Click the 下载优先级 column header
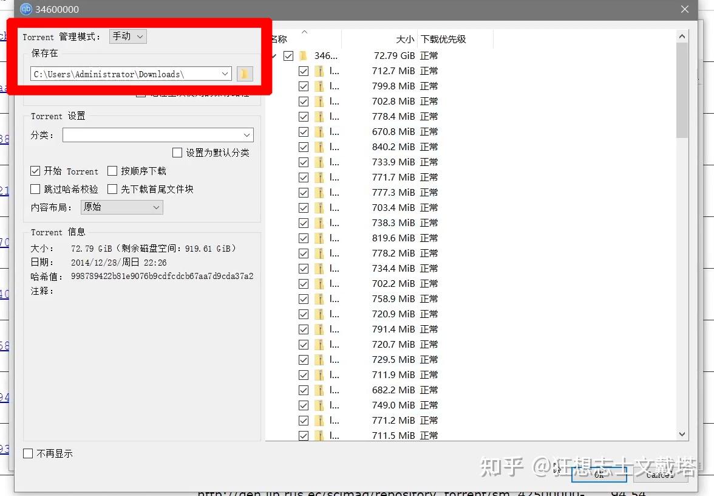 tap(443, 39)
